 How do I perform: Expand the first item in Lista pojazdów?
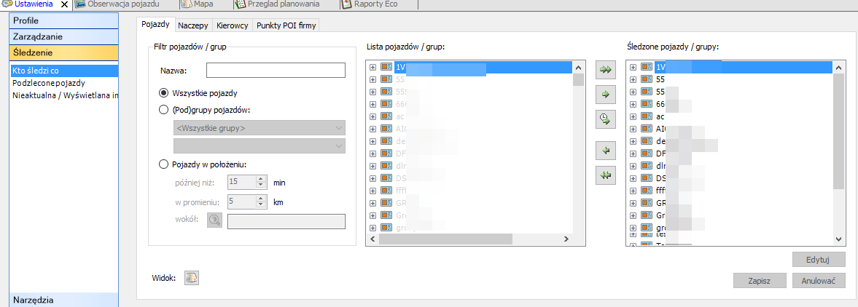click(x=373, y=67)
